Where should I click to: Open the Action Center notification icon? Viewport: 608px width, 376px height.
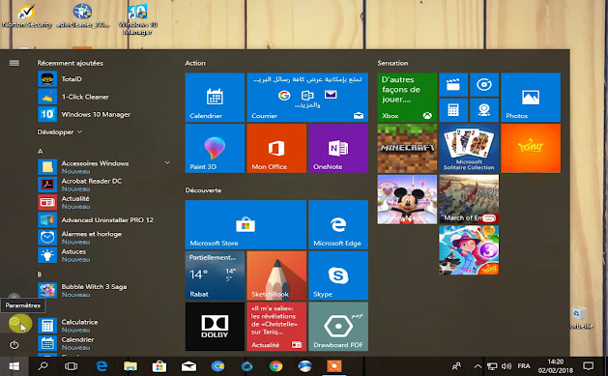(x=589, y=366)
